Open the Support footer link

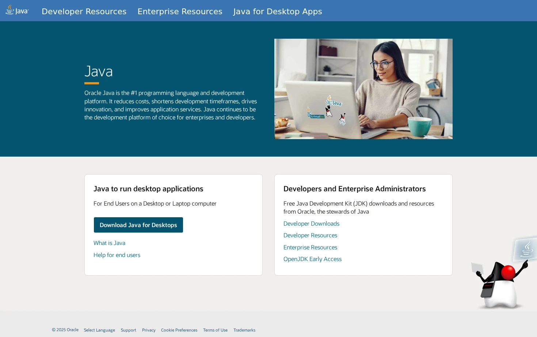point(129,330)
